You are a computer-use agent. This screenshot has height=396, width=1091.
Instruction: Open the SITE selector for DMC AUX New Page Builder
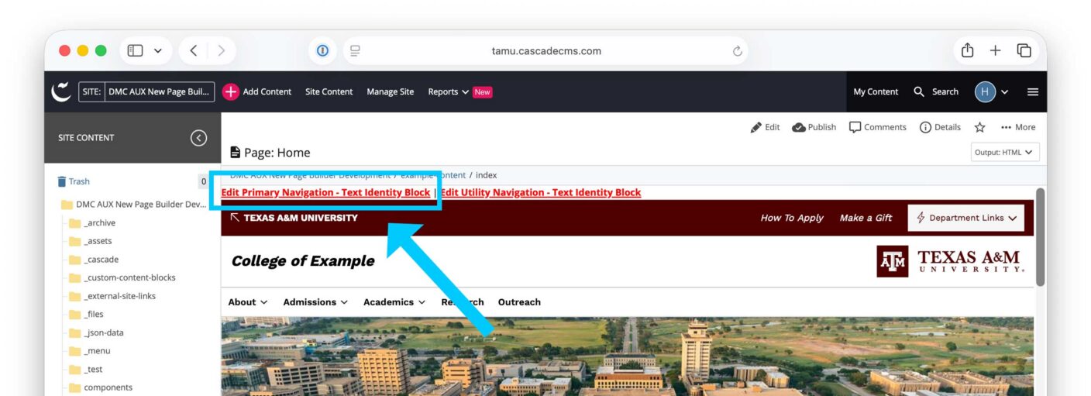[146, 91]
